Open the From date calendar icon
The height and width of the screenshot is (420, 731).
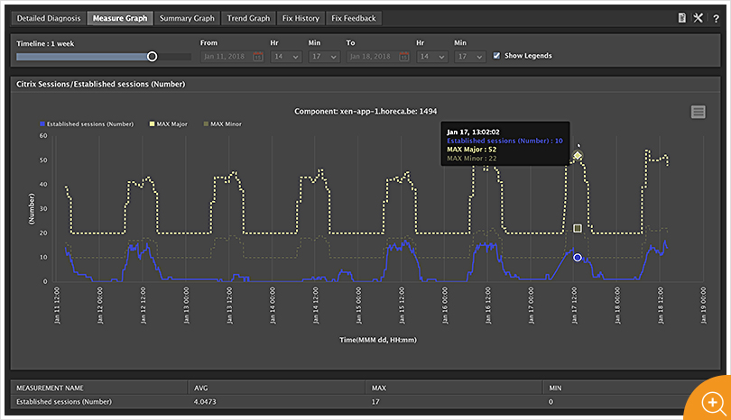(258, 57)
